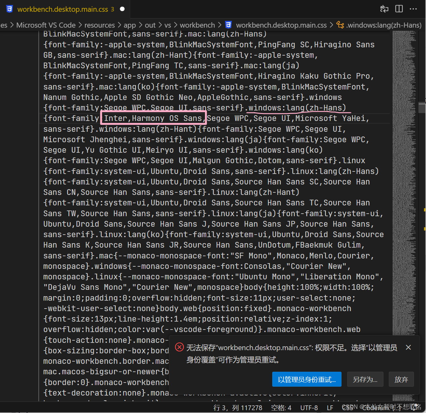Image resolution: width=426 pixels, height=413 pixels.
Task: Open the More Actions ellipsis menu
Action: coord(413,9)
